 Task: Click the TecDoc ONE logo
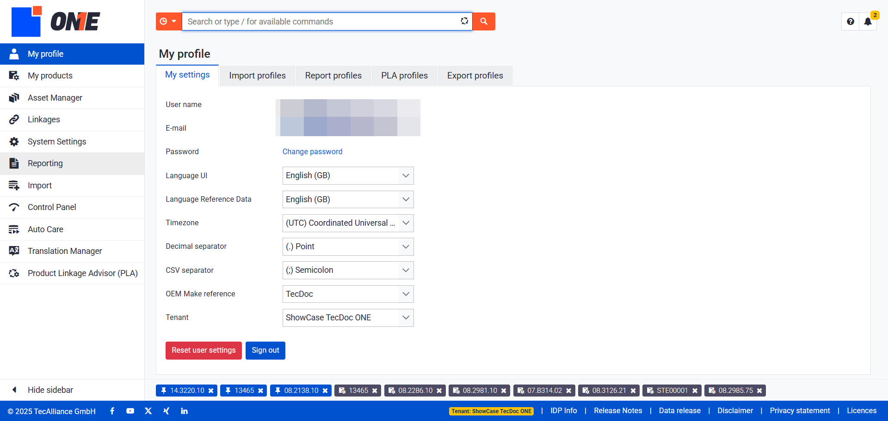[x=55, y=21]
